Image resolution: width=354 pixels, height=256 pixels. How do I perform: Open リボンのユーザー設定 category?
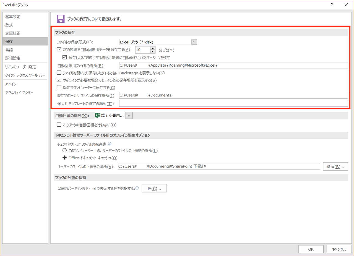pyautogui.click(x=25, y=67)
